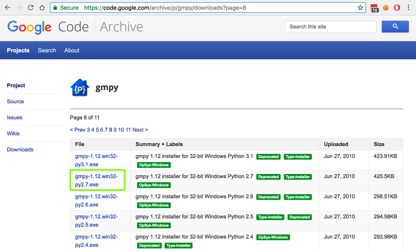The image size is (416, 251).
Task: Jump to page 3
Action: click(88, 130)
